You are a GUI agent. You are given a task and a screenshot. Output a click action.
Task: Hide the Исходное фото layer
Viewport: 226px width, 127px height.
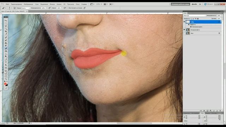point(184,30)
